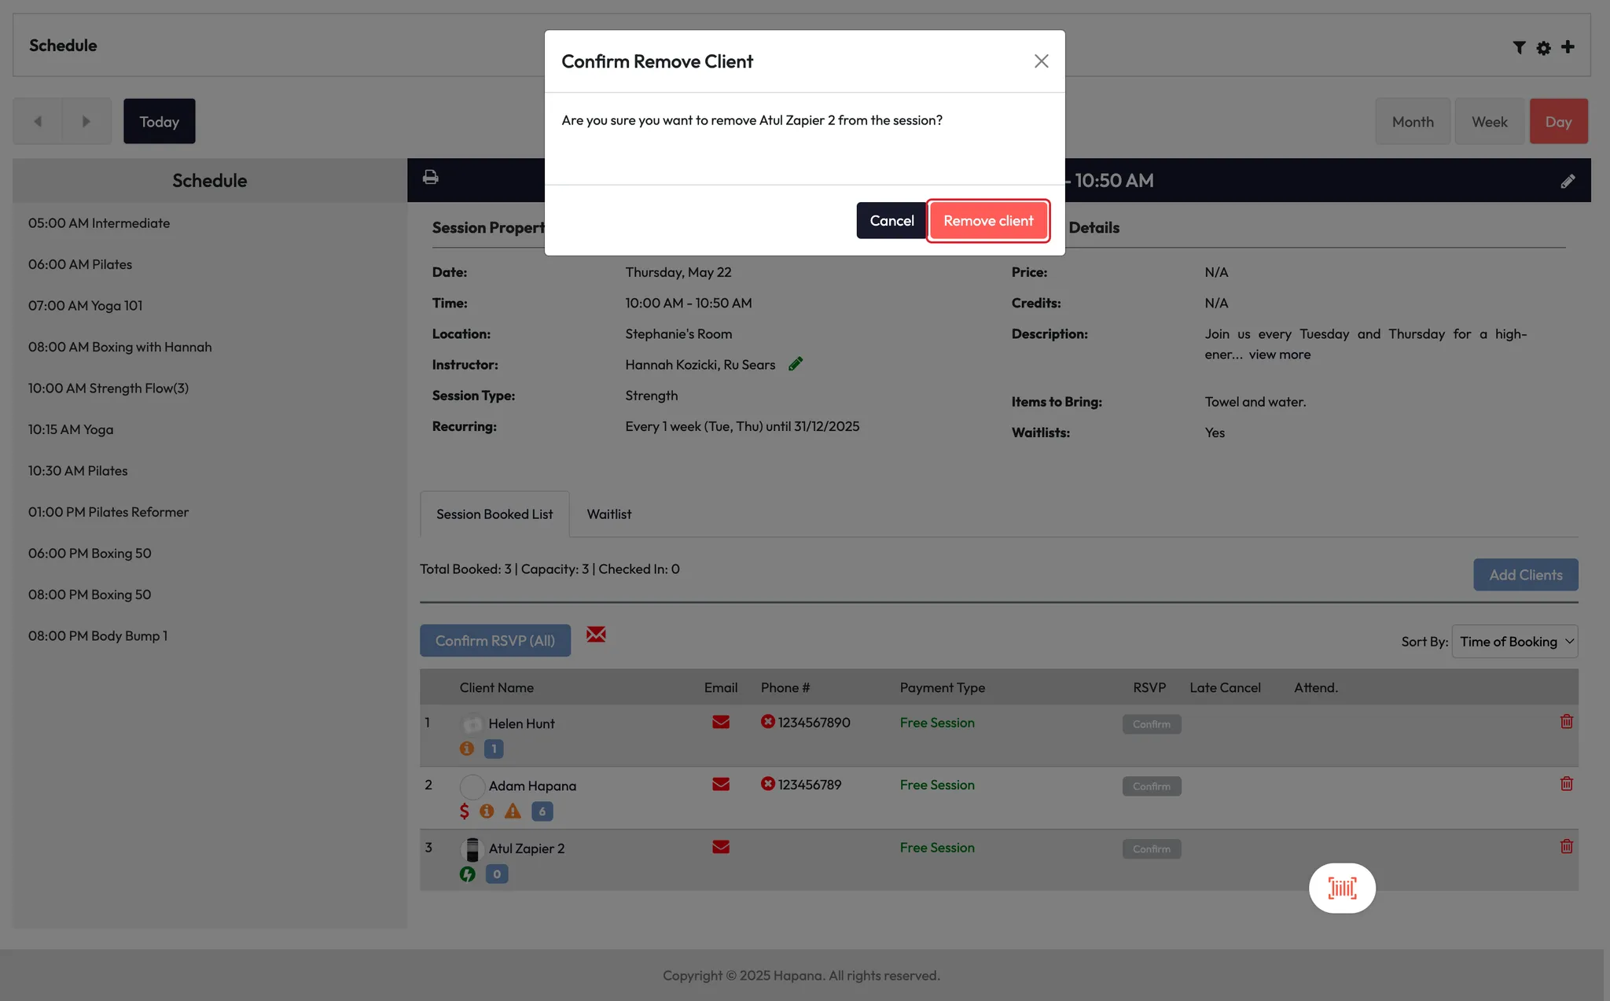The height and width of the screenshot is (1001, 1610).
Task: Edit instructor with green pencil icon
Action: [796, 364]
